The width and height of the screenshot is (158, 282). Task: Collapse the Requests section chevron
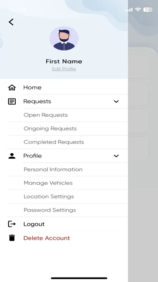[116, 102]
